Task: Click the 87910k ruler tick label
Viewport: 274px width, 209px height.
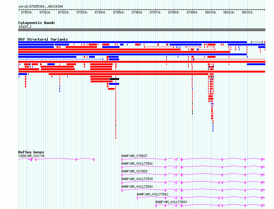Action: click(45, 12)
